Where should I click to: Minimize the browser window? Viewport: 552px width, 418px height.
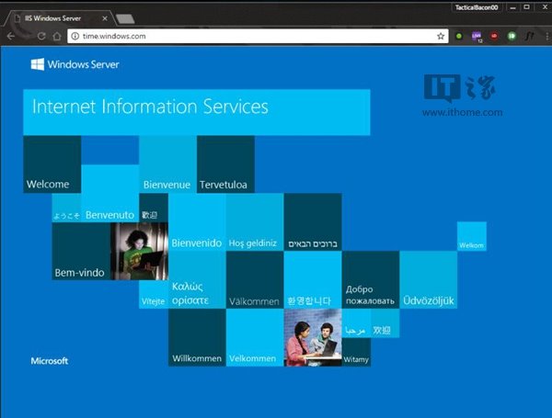point(513,7)
